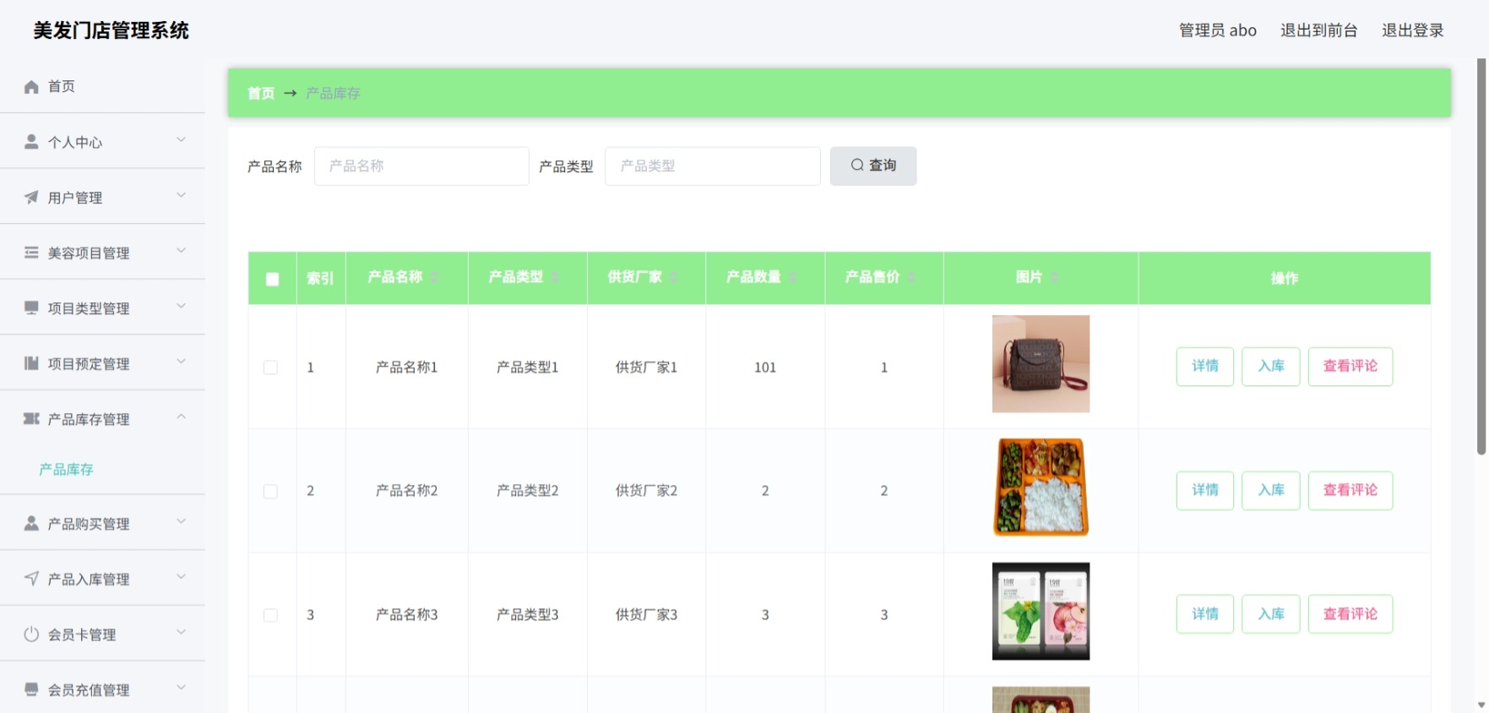This screenshot has height=713, width=1489.
Task: Open the 用户管理 sidebar menu
Action: click(102, 197)
